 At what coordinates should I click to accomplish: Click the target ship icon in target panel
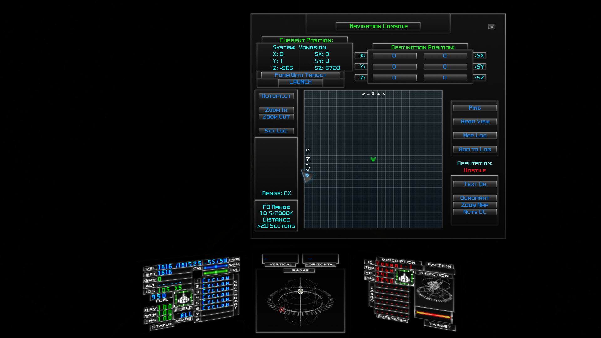(404, 277)
